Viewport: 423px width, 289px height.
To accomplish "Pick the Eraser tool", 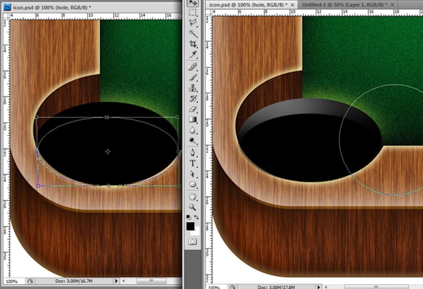I will [x=193, y=109].
